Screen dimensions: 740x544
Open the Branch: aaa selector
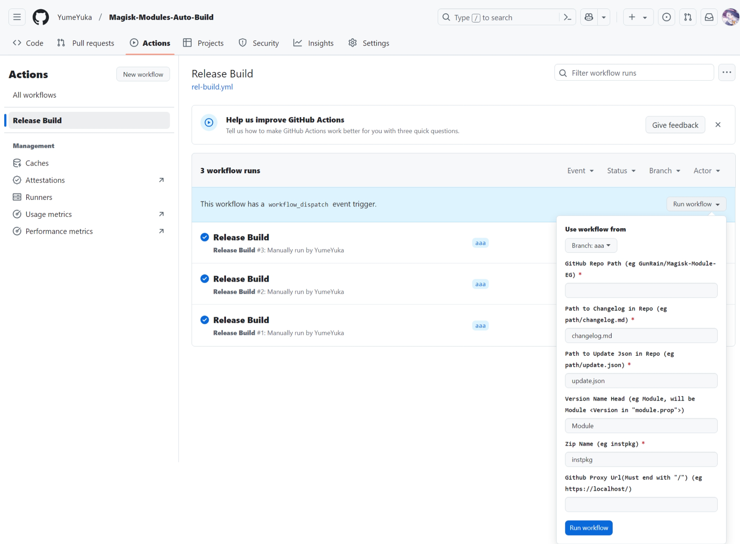590,246
